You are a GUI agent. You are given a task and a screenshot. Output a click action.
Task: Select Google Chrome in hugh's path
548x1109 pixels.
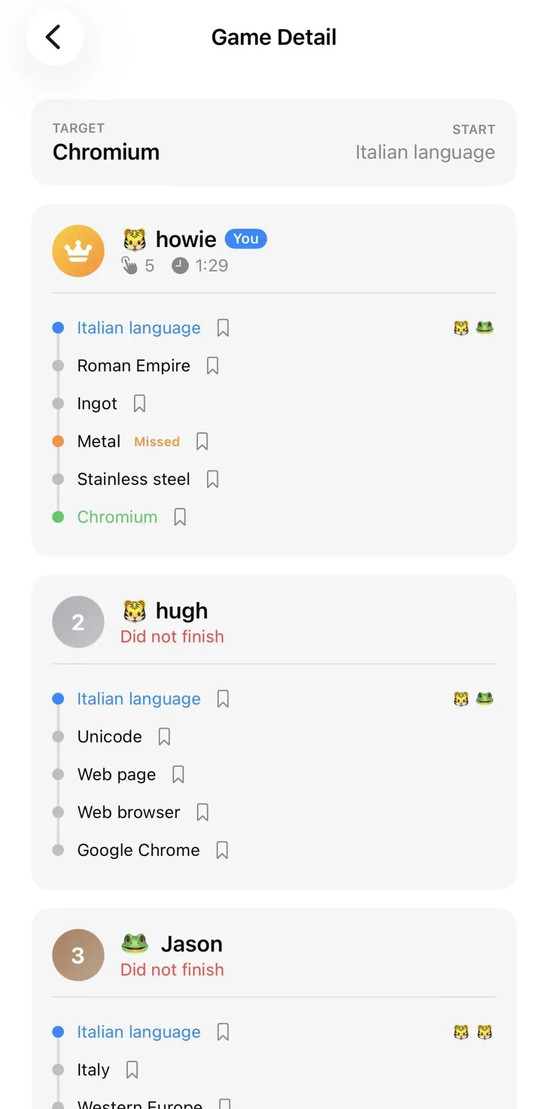tap(138, 850)
